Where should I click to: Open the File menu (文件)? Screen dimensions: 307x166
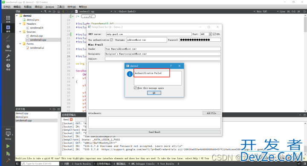pos(7,7)
